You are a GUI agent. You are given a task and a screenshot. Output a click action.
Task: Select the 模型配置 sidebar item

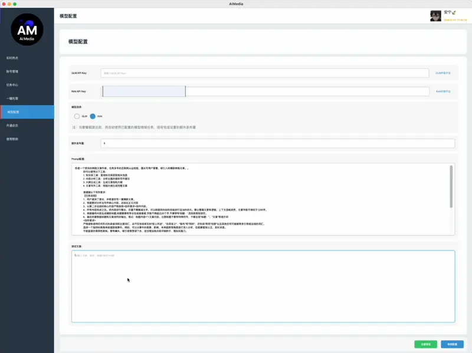click(x=14, y=112)
